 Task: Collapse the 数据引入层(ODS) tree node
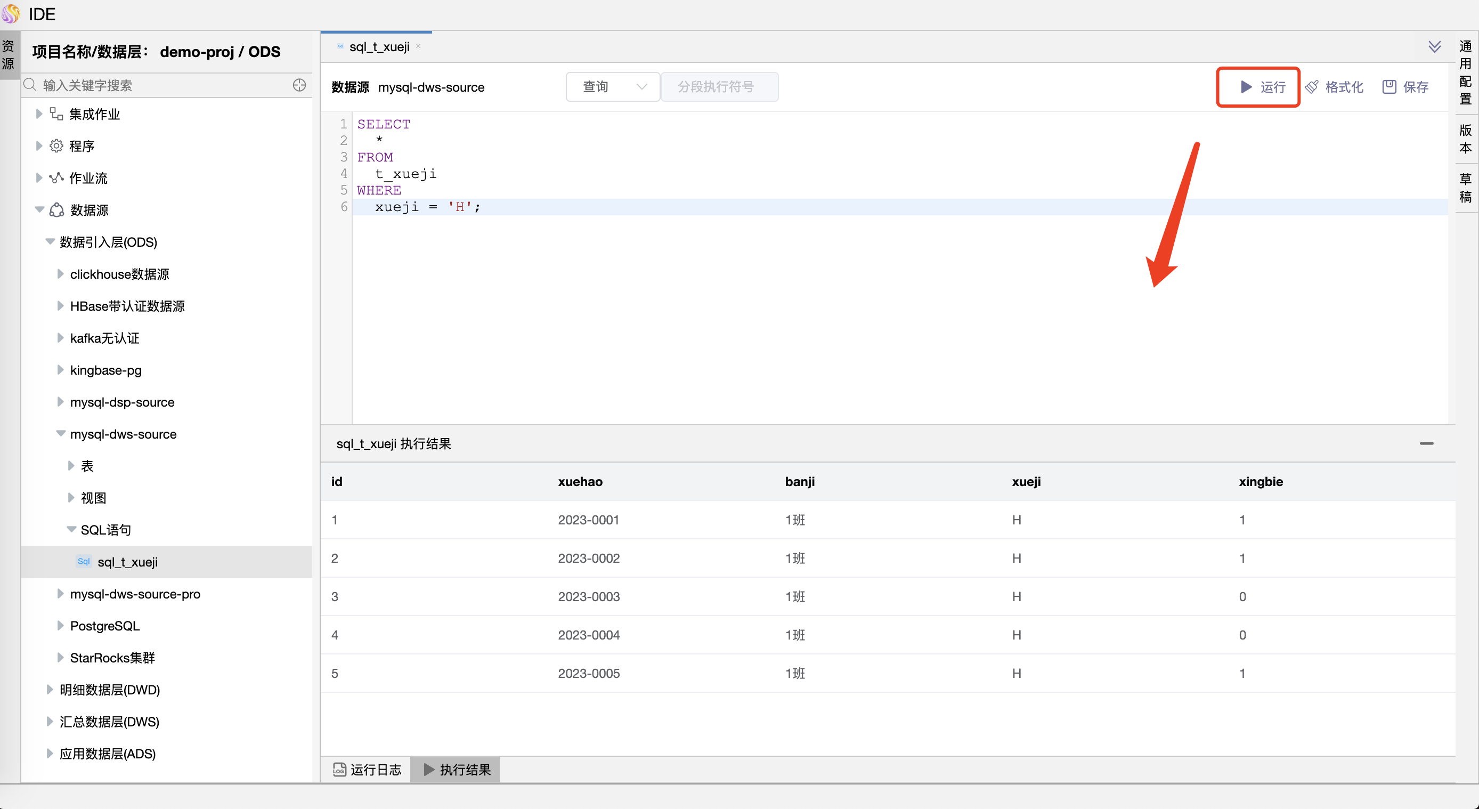coord(50,242)
